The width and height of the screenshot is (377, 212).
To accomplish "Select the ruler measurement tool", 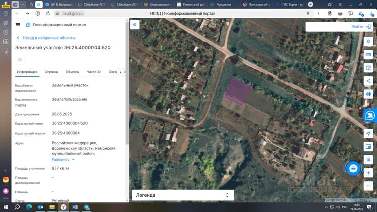I will pos(368,55).
